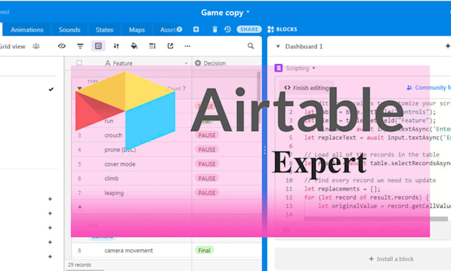Click the purple Scripting block icon

(279, 68)
